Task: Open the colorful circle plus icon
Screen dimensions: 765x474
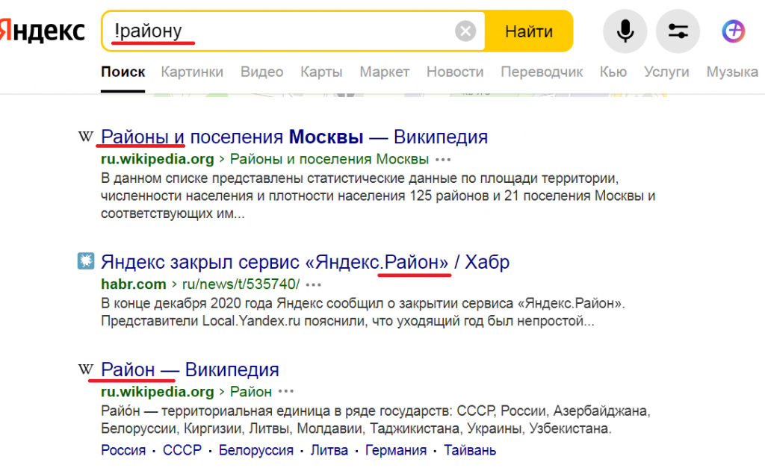Action: (x=733, y=31)
